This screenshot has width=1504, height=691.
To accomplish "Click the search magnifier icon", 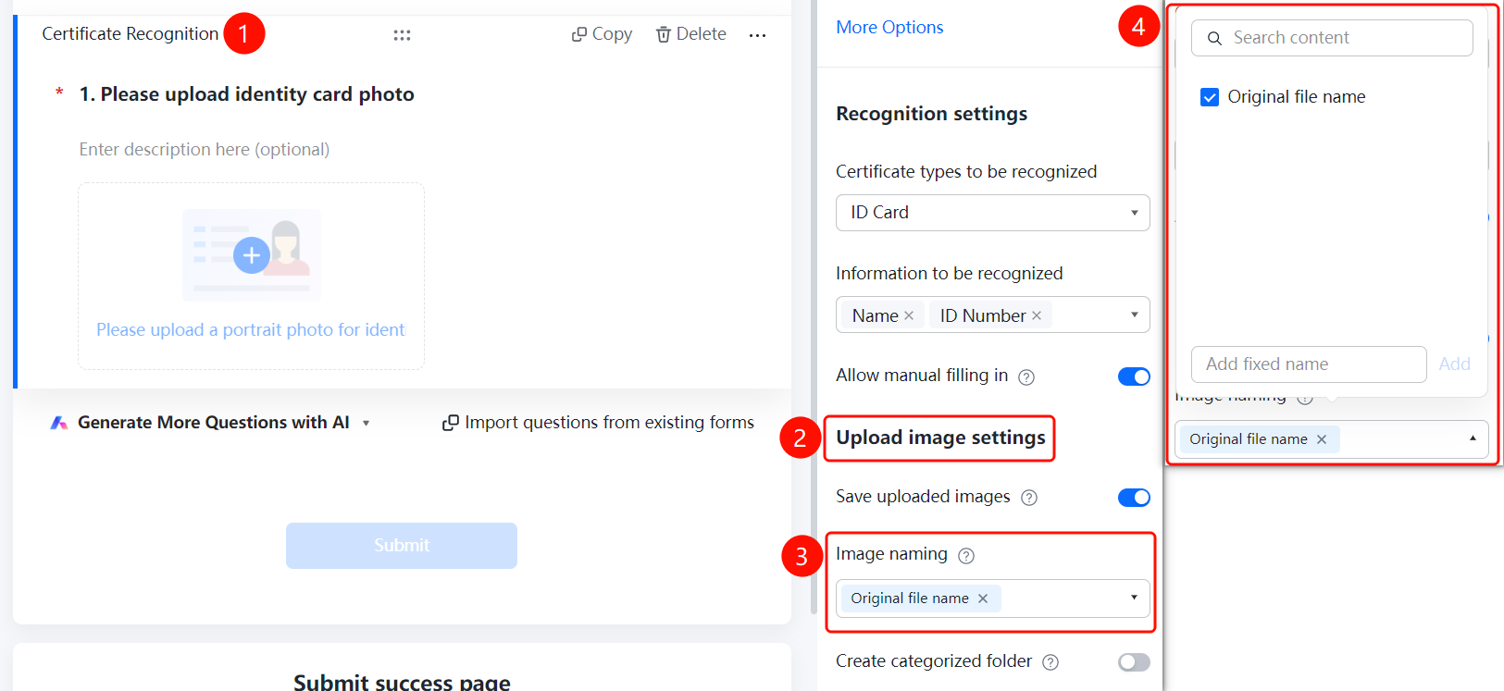I will (1214, 39).
